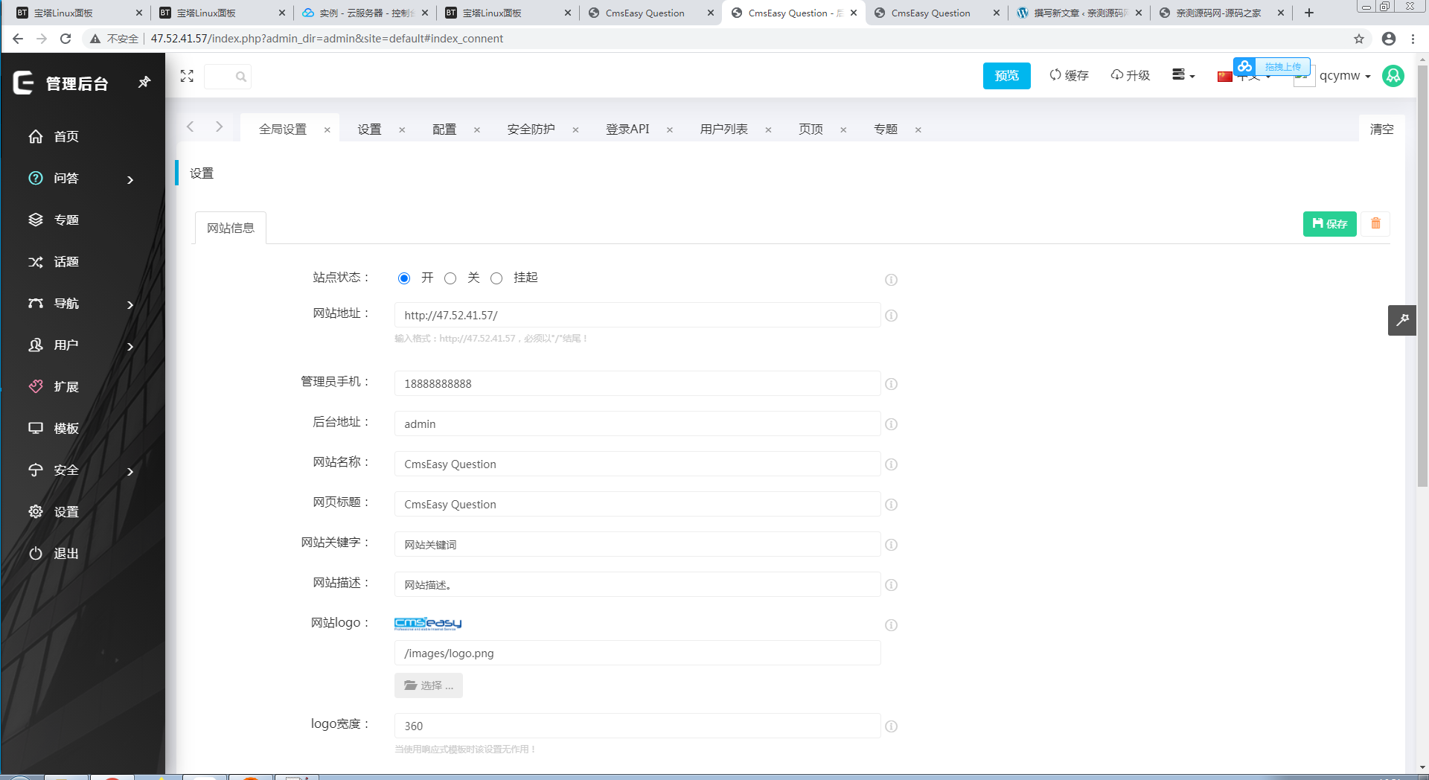
Task: Switch to the 登录API tab
Action: click(x=627, y=129)
